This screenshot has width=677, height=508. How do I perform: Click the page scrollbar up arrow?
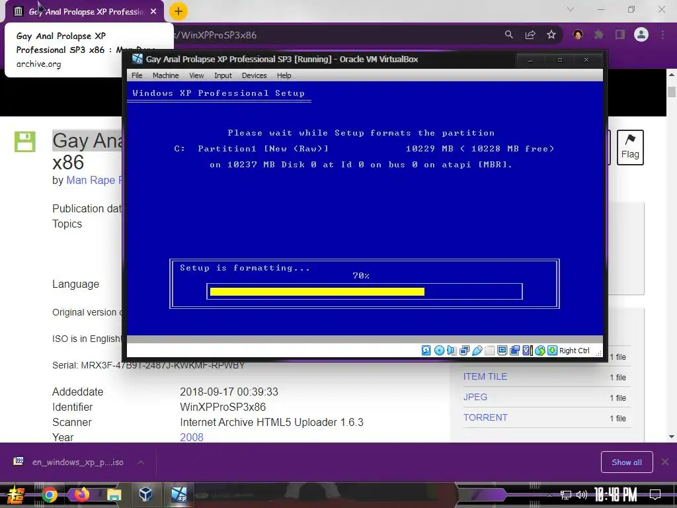point(672,74)
